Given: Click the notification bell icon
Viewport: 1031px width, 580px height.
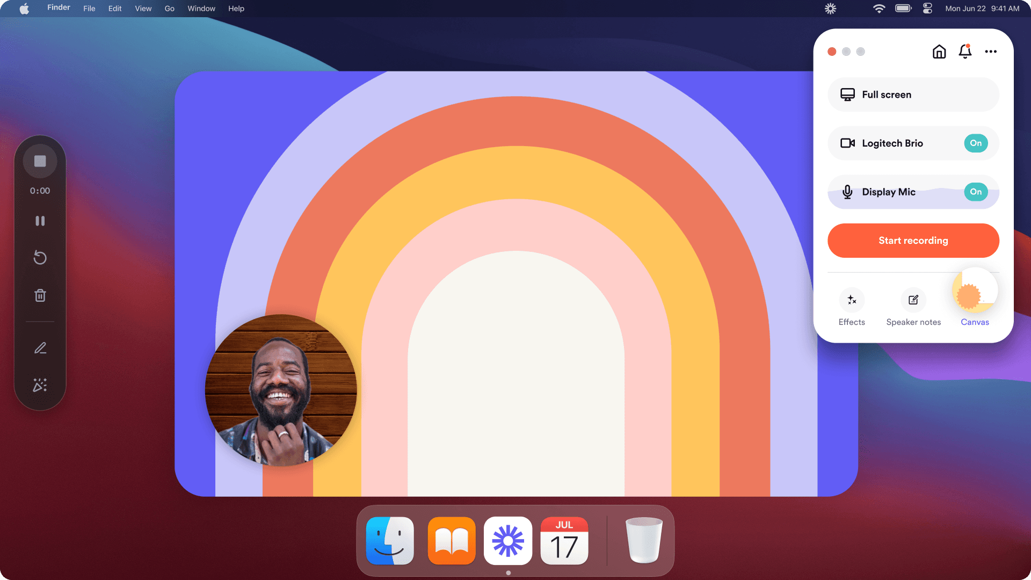Looking at the screenshot, I should tap(964, 52).
